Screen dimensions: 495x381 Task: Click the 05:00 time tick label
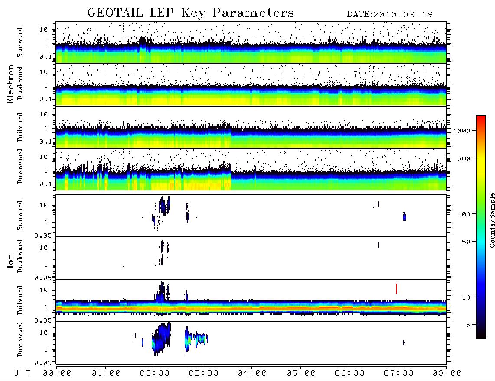point(301,374)
